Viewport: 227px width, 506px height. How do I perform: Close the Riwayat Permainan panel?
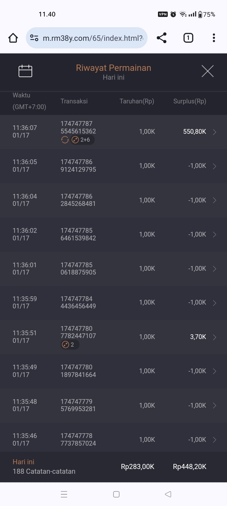click(207, 71)
